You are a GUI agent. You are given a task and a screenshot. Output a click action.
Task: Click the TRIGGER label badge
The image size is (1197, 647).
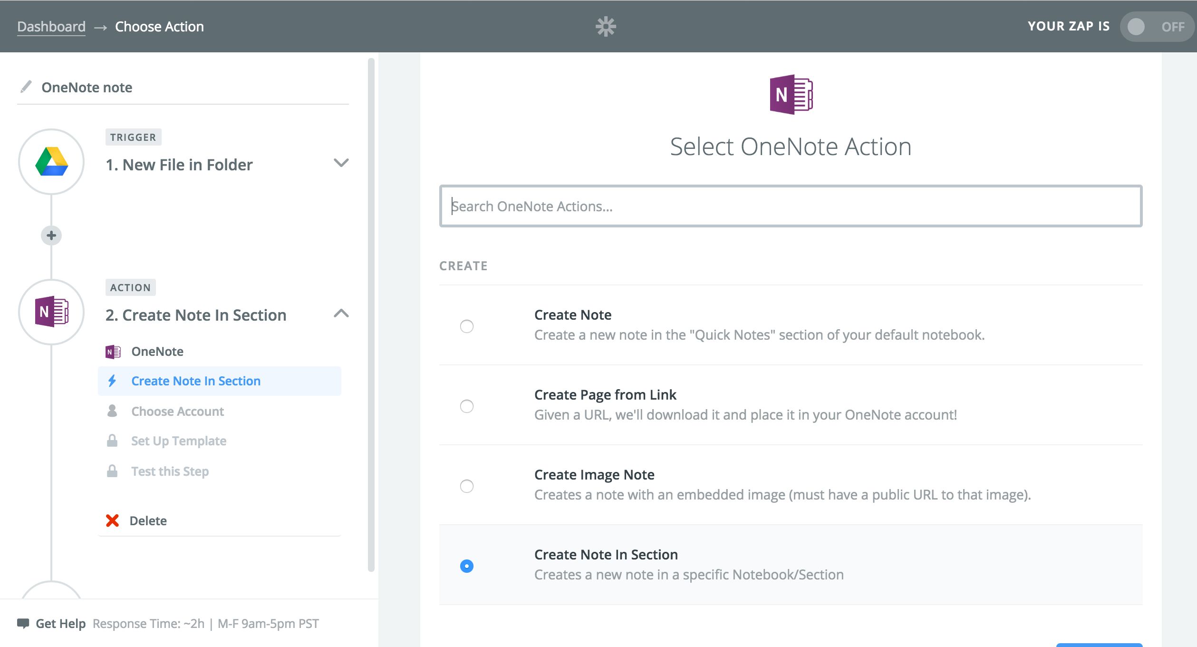pos(133,137)
